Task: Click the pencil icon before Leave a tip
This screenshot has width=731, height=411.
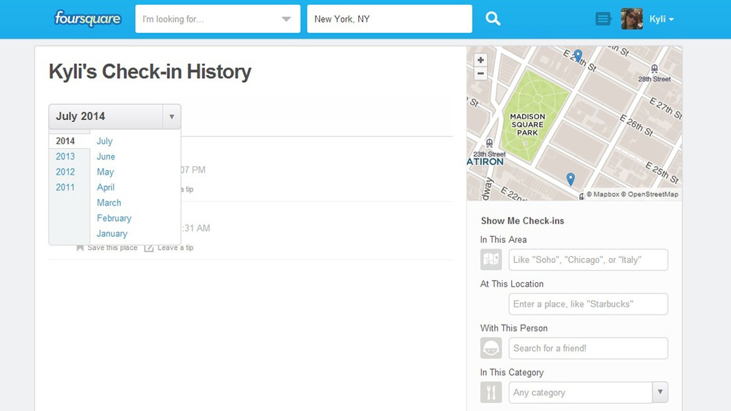Action: click(149, 247)
